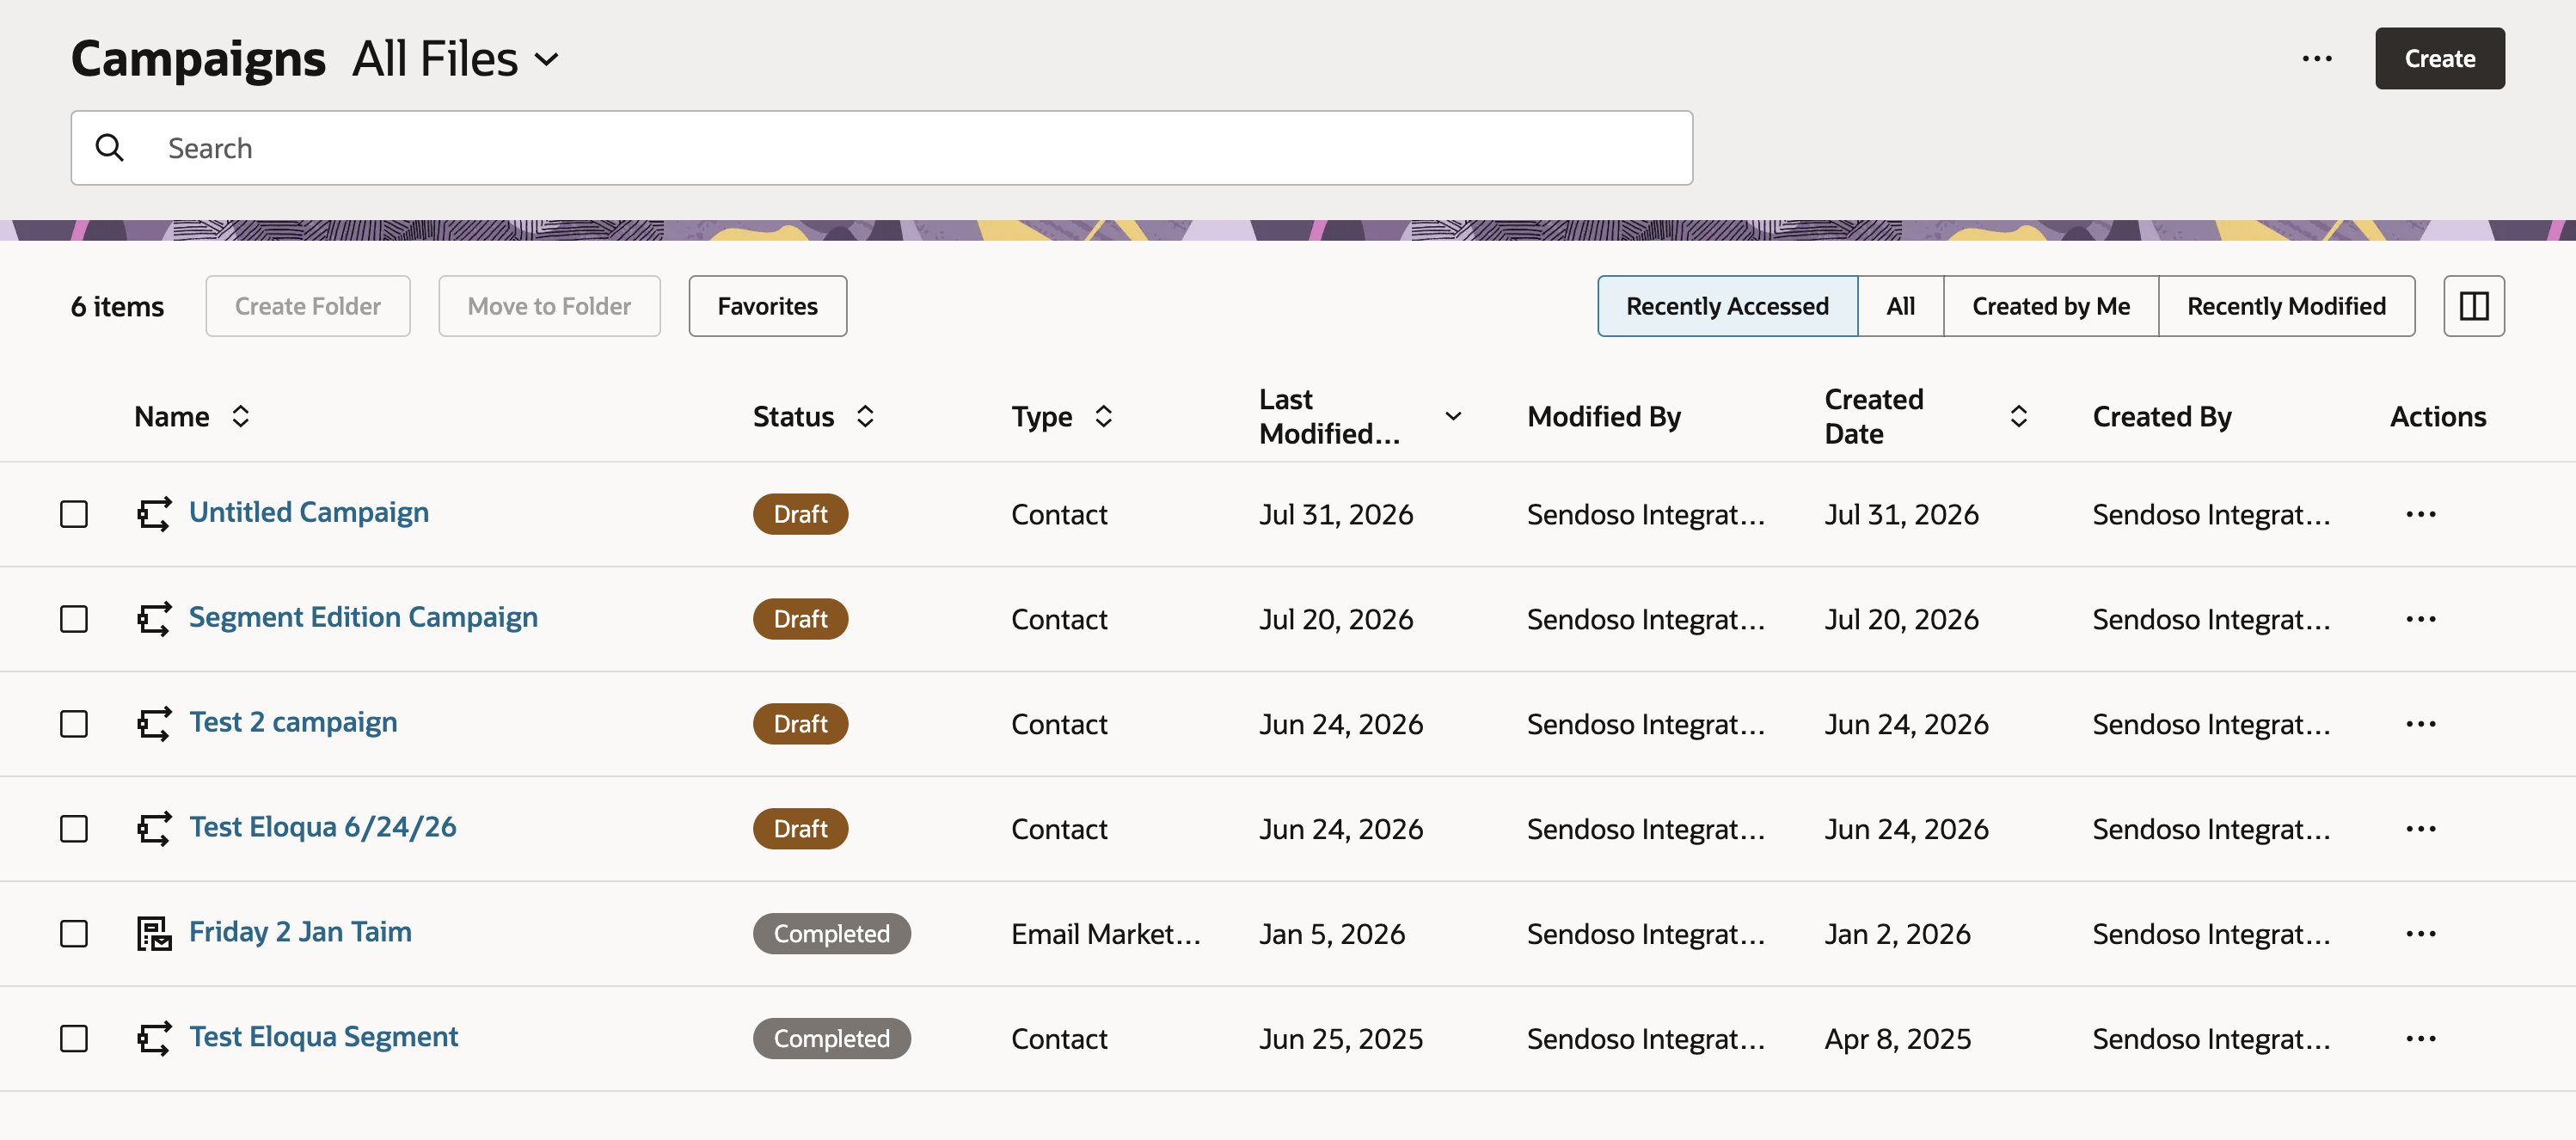
Task: Focus the Search input field
Action: pyautogui.click(x=881, y=148)
